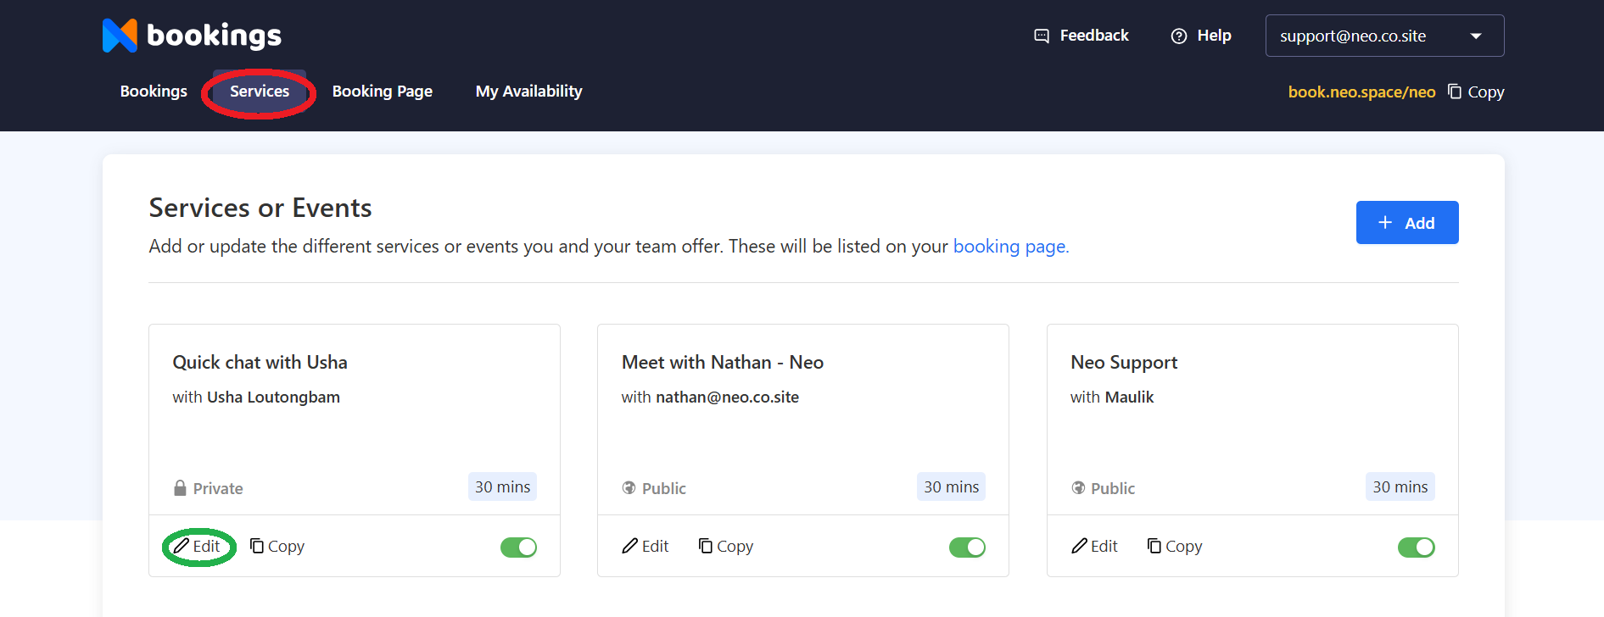Add a new service
Image resolution: width=1604 pixels, height=617 pixels.
pos(1407,222)
